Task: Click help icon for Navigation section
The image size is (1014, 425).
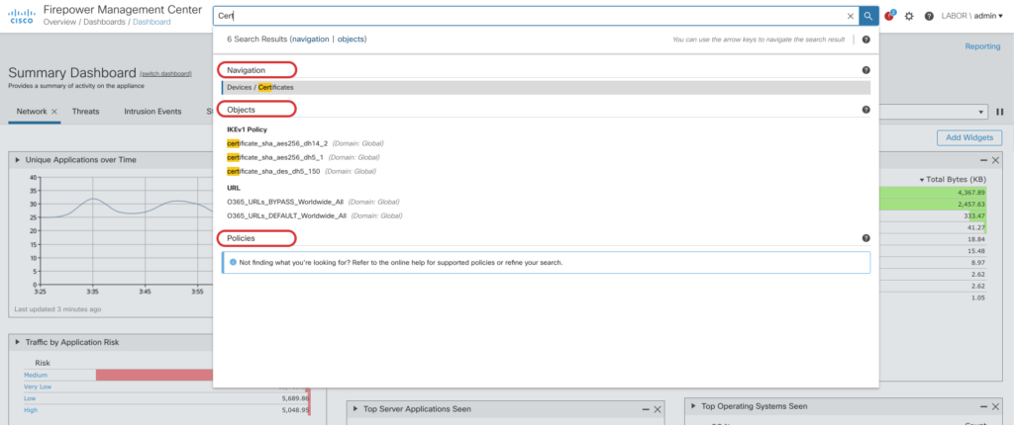Action: (865, 70)
